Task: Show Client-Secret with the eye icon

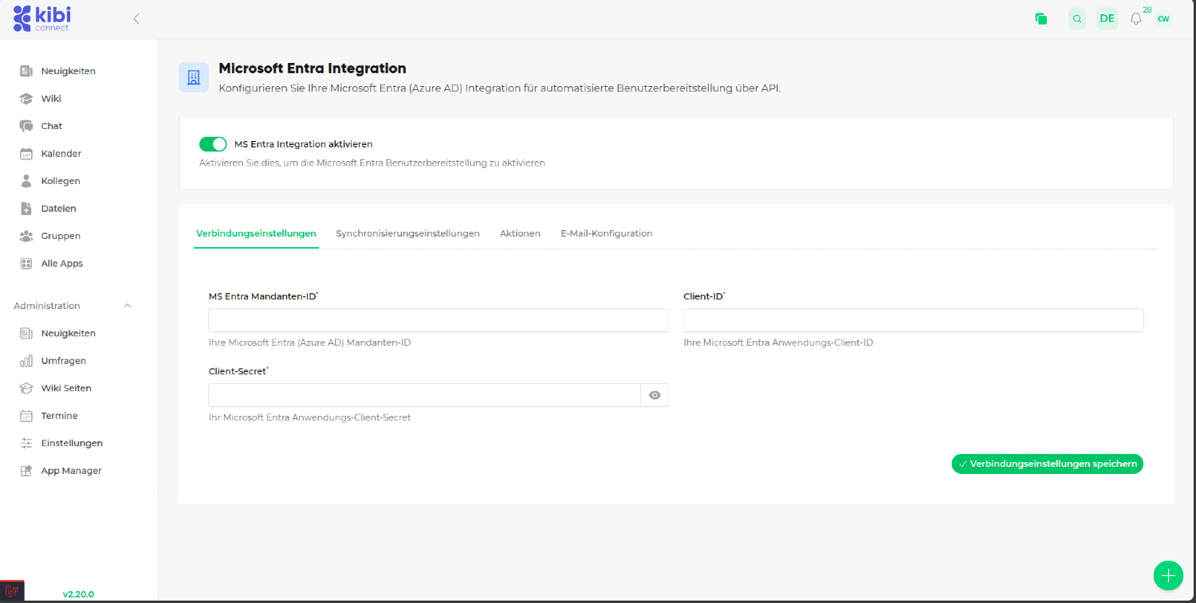Action: coord(655,395)
